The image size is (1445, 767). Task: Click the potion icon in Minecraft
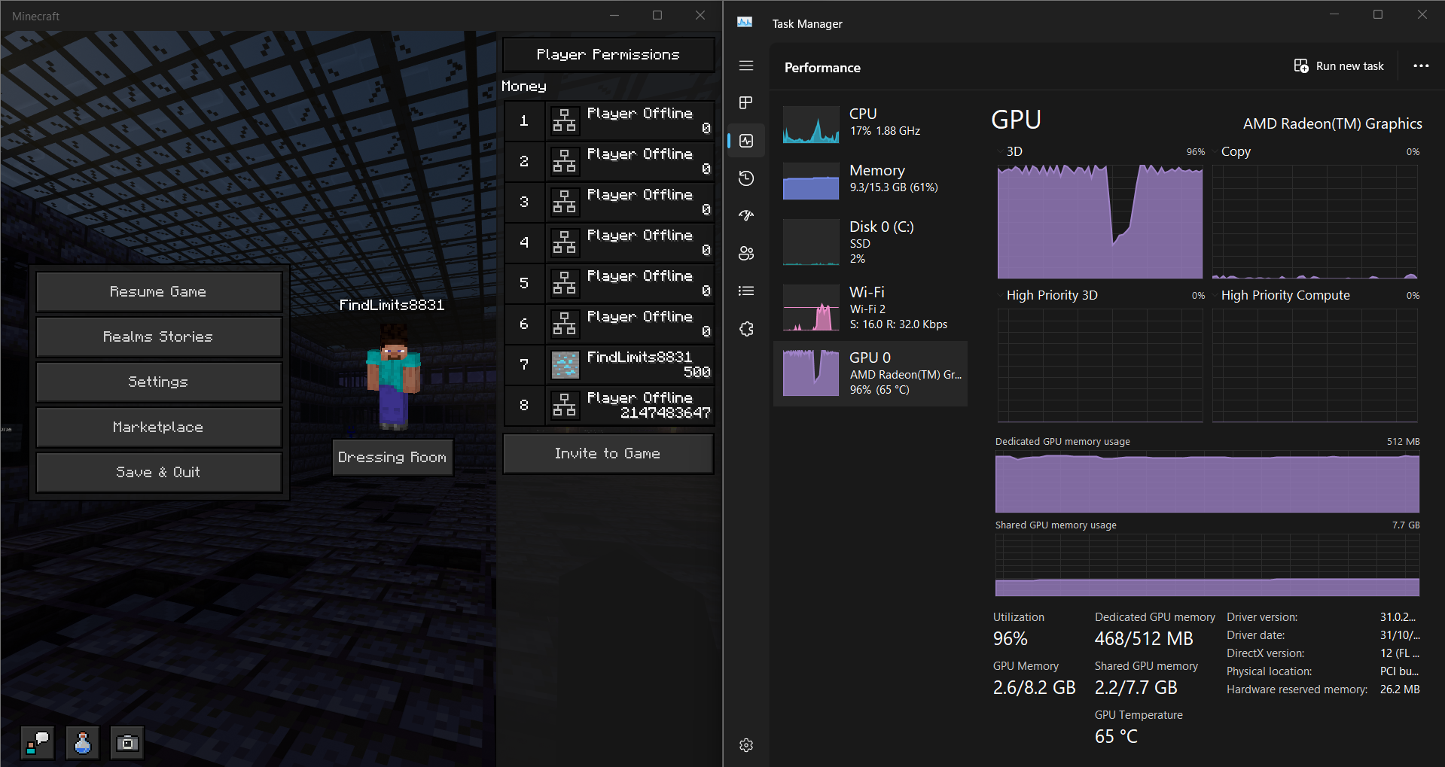coord(82,744)
